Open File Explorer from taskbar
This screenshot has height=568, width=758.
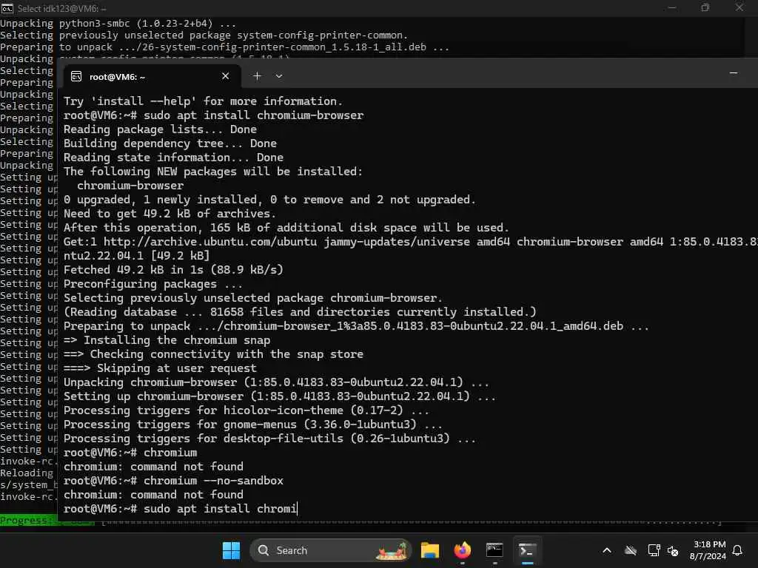(x=430, y=550)
